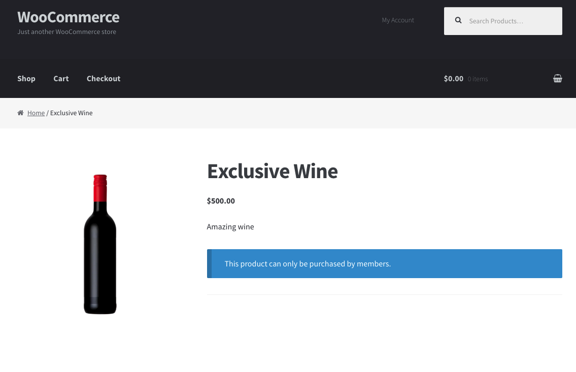576x372 pixels.
Task: Click the WooCommerce site title
Action: click(68, 17)
